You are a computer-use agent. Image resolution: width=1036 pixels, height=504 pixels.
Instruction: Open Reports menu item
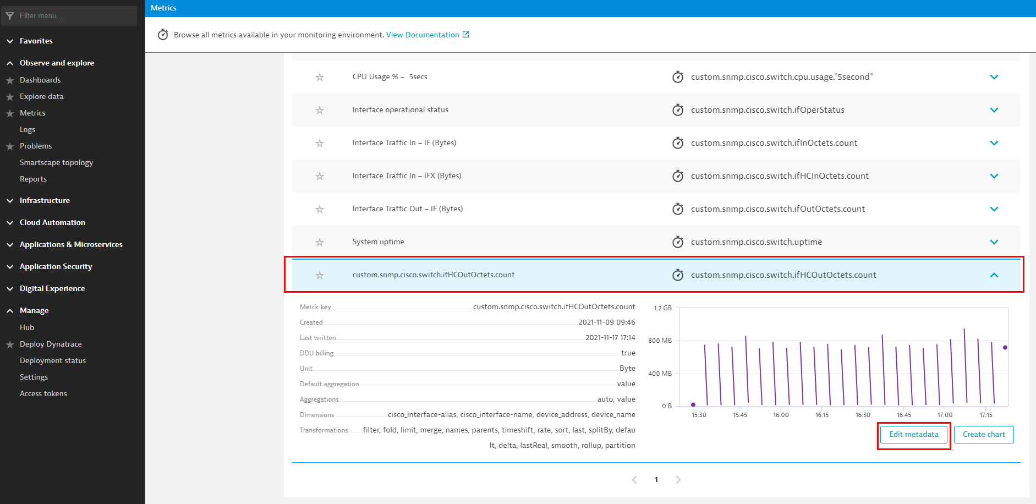(x=33, y=179)
